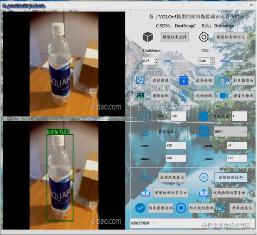Click 视频检测 button
257x235 pixels.
tap(204, 96)
